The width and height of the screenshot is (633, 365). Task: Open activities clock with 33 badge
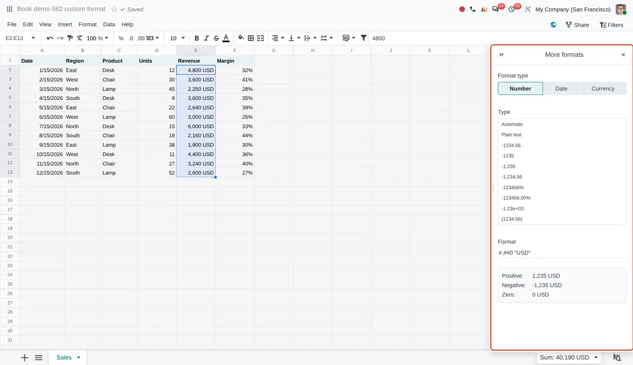[x=512, y=9]
